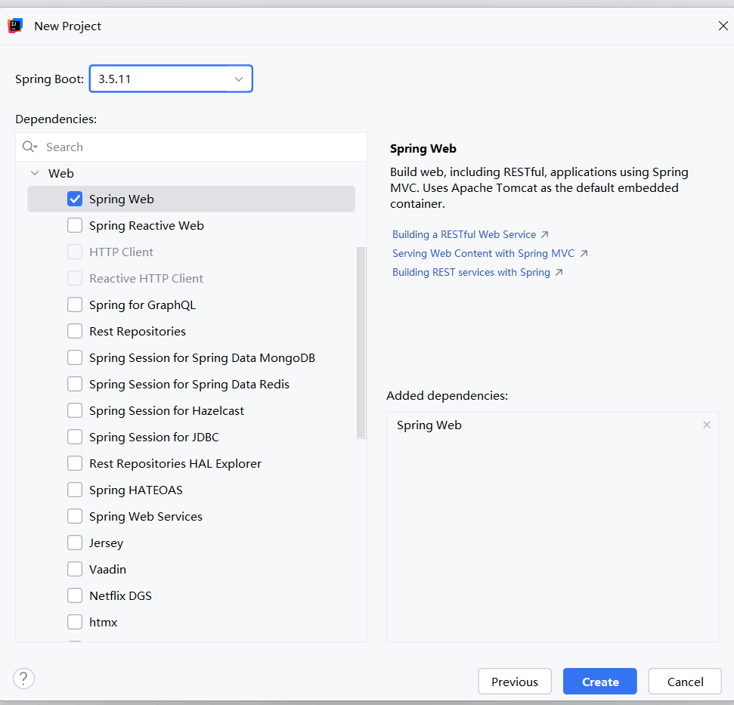Enable Spring for GraphQL dependency

coord(75,305)
